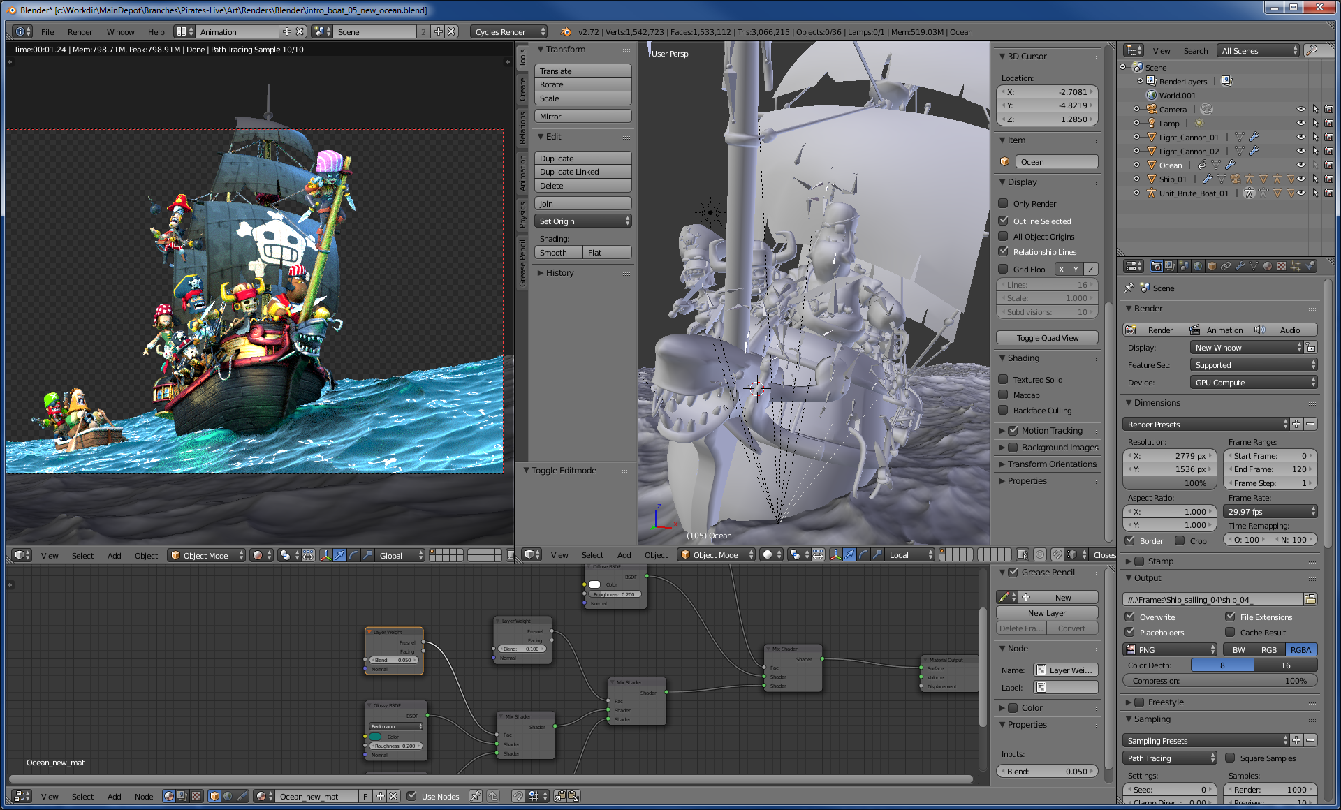Enable the Textured Solid checkbox
The width and height of the screenshot is (1341, 810).
point(1004,379)
